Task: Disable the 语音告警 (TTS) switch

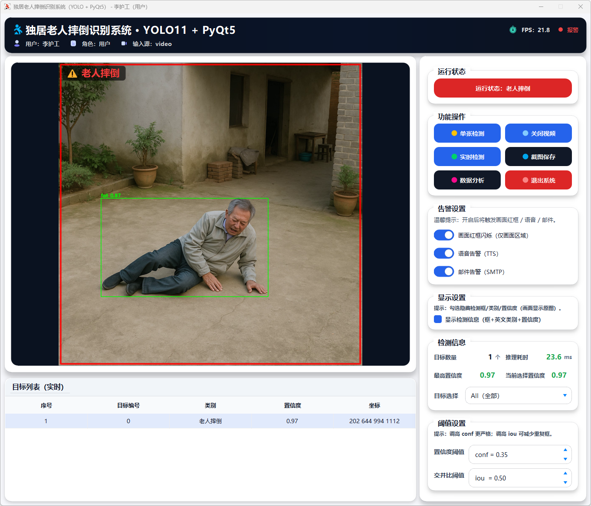Action: (444, 253)
